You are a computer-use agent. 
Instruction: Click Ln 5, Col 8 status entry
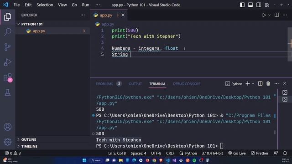point(117,153)
